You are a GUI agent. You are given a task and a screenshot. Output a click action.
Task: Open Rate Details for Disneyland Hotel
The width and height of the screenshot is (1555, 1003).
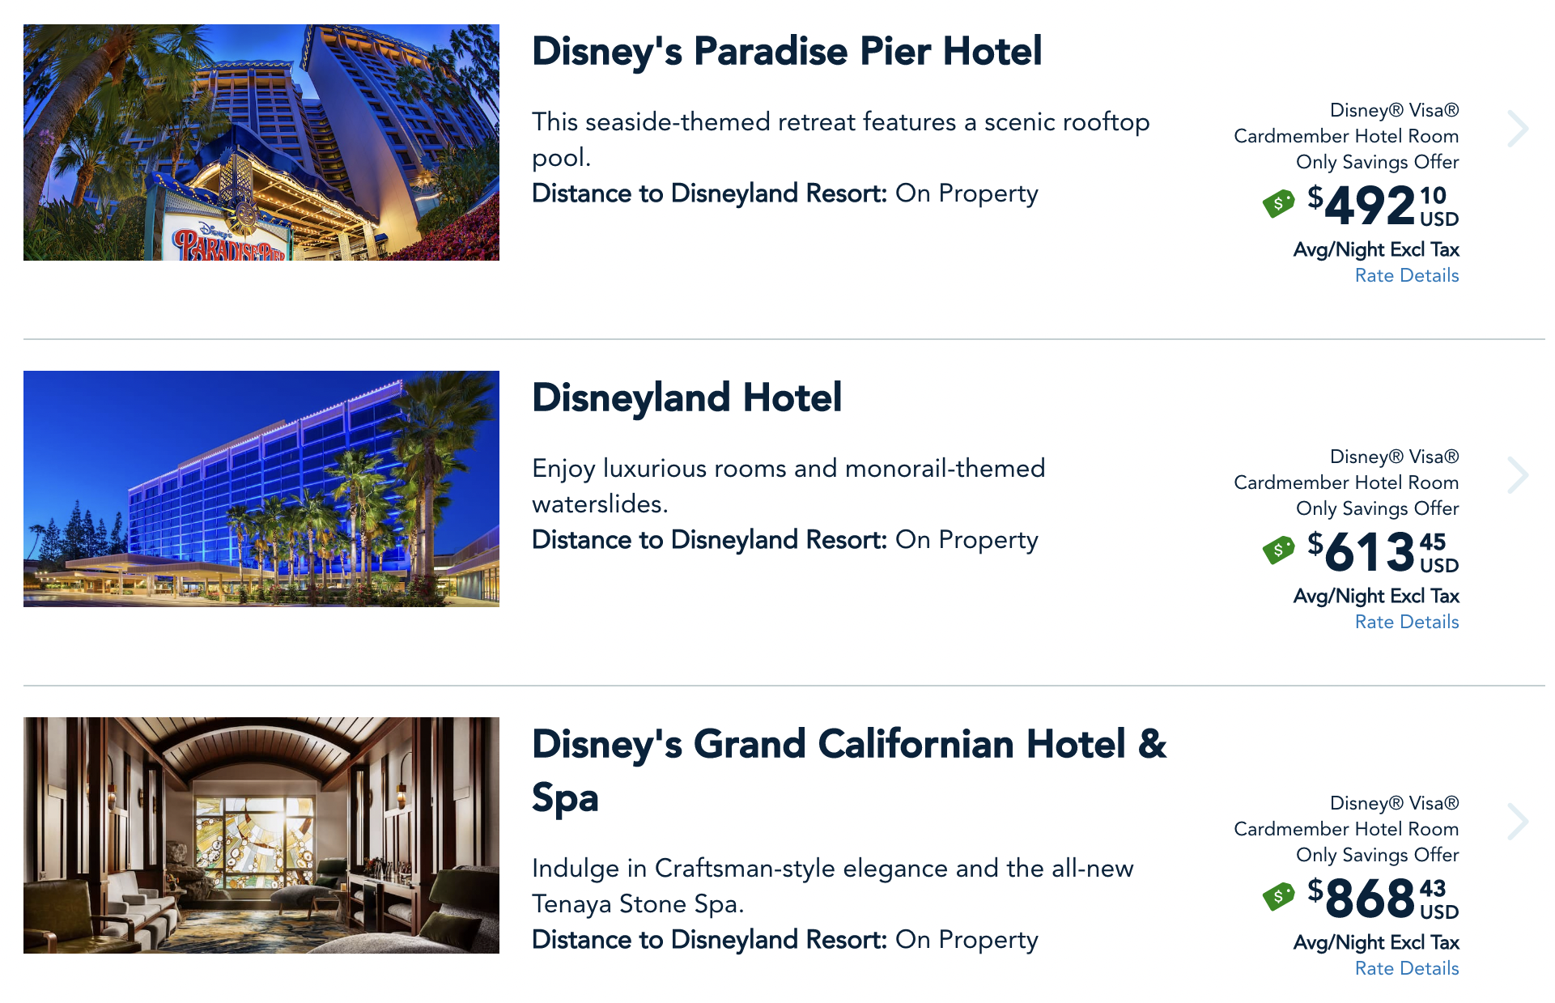[1406, 622]
